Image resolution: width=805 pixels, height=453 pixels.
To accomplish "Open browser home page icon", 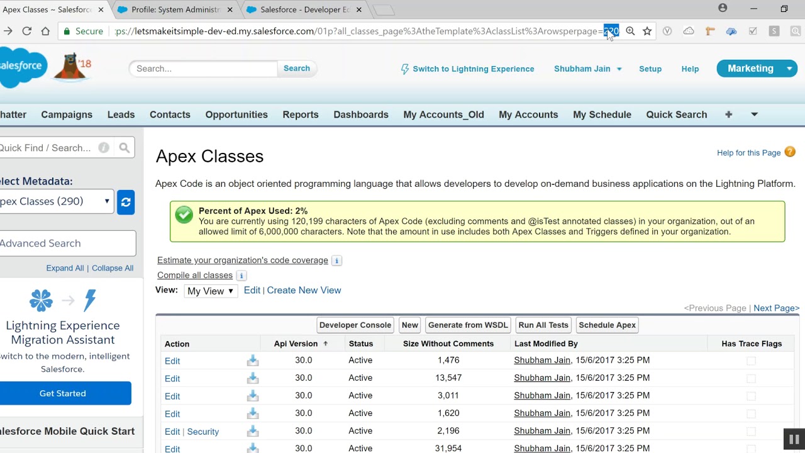I will 45,31.
